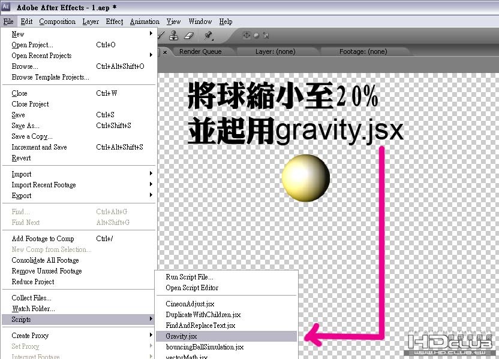Click the View Axis Mode icon
The image size is (499, 359).
tap(266, 35)
